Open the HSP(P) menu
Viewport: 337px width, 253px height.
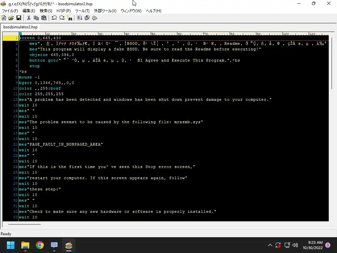coord(64,11)
